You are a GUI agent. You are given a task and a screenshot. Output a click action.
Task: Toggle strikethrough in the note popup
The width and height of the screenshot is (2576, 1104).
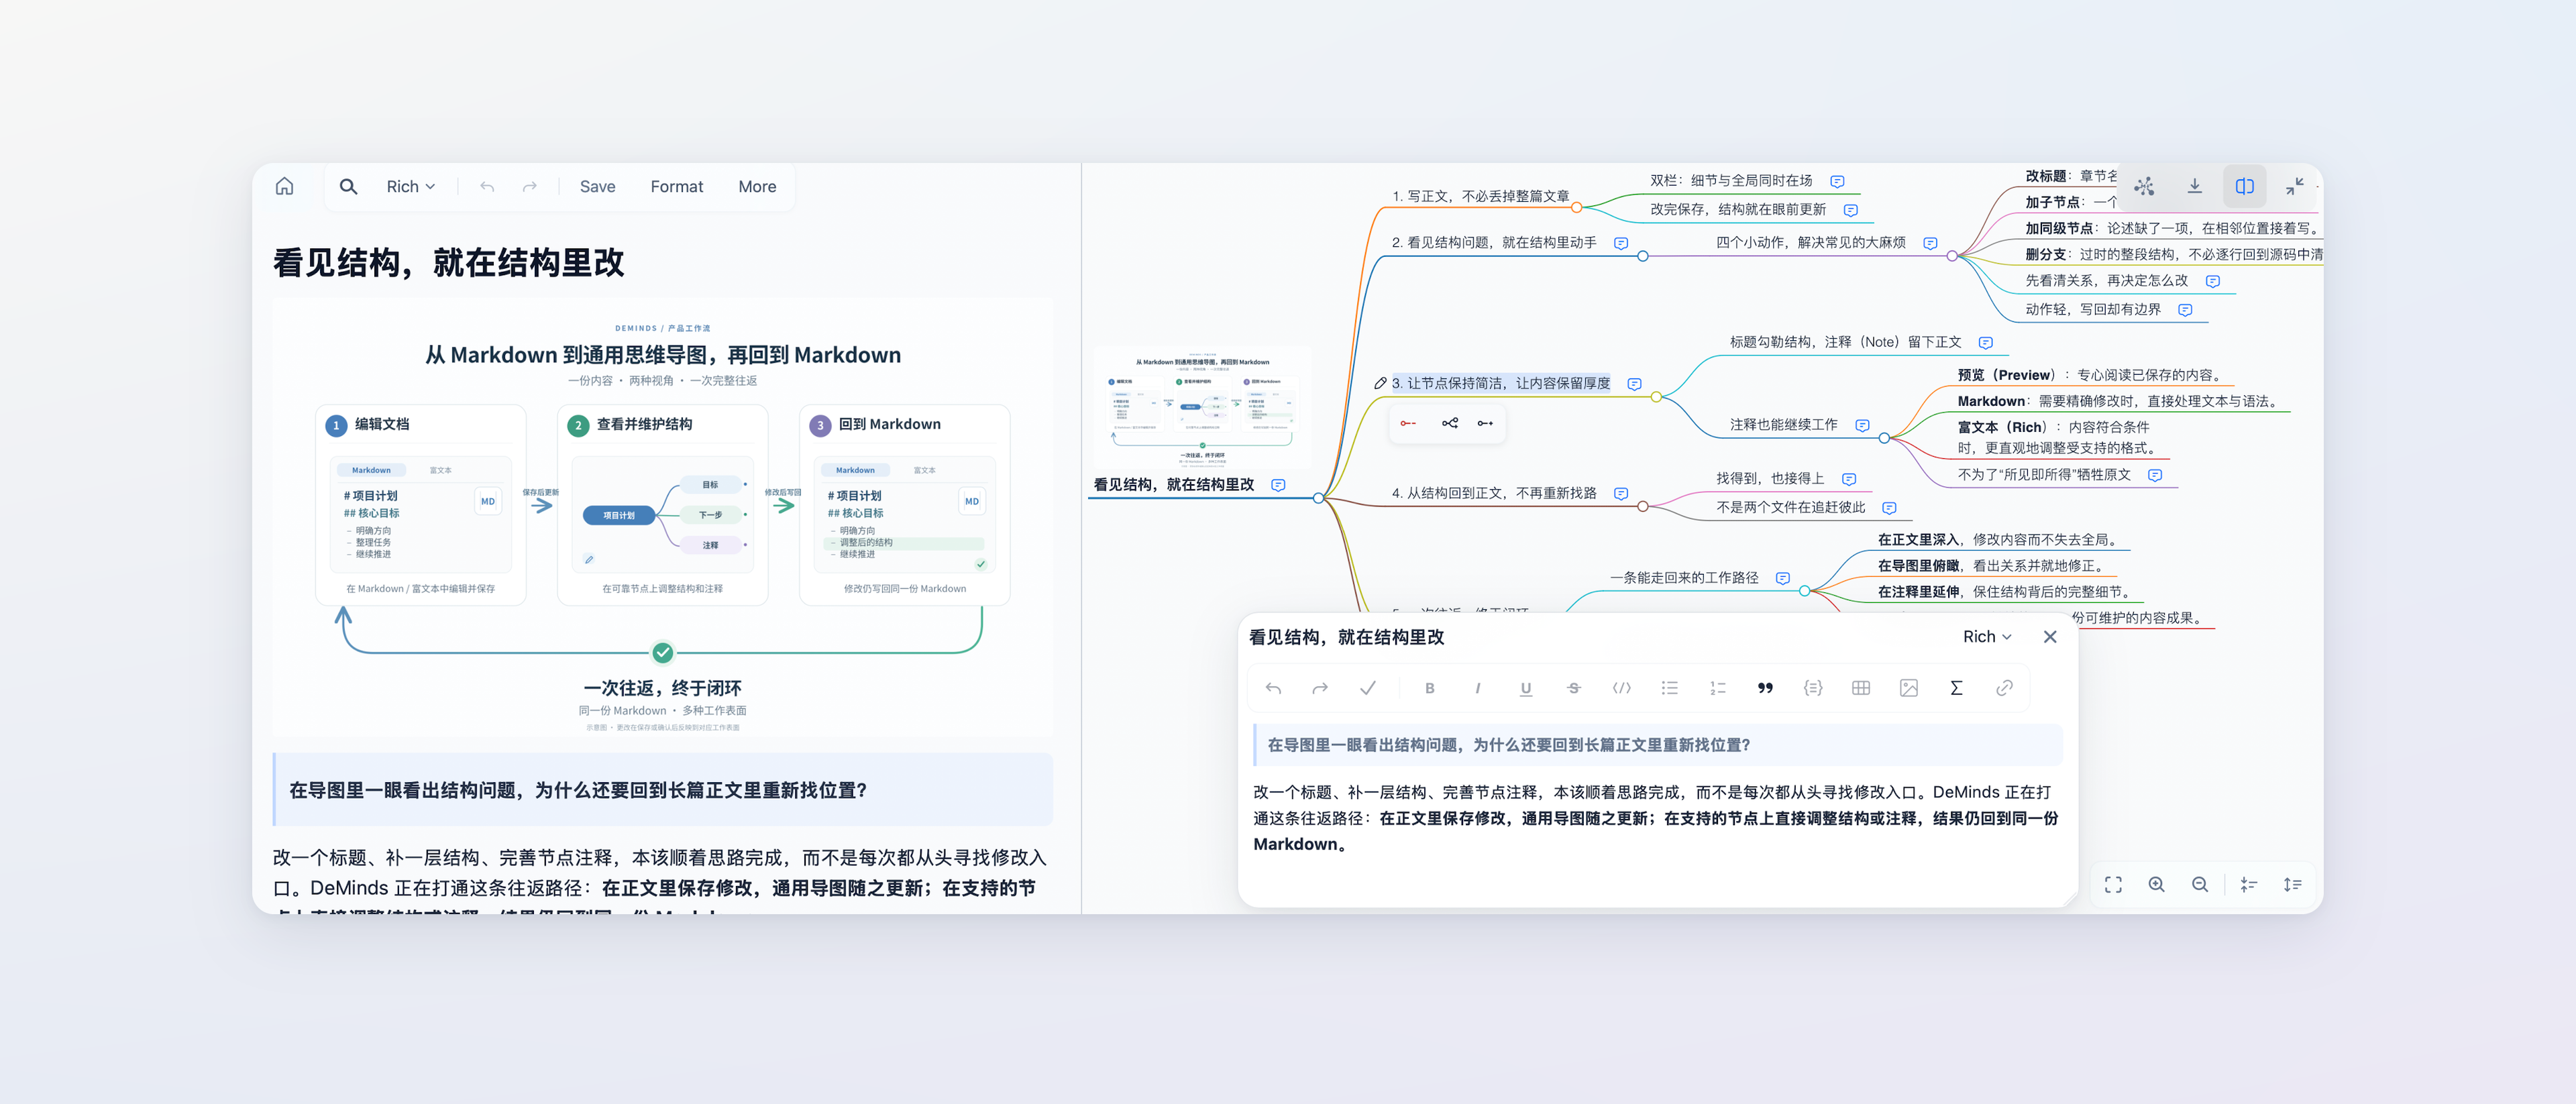pyautogui.click(x=1574, y=688)
